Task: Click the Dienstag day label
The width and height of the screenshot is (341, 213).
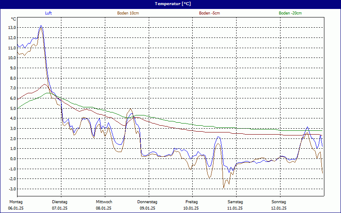Action: click(60, 202)
